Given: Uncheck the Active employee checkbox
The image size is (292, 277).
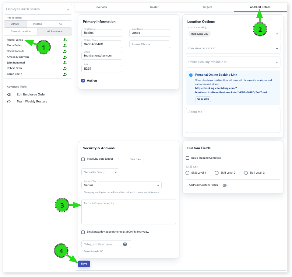Looking at the screenshot, I should pos(83,81).
